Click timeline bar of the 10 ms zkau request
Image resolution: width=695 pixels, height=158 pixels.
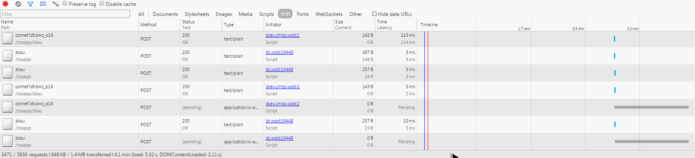[x=615, y=124]
